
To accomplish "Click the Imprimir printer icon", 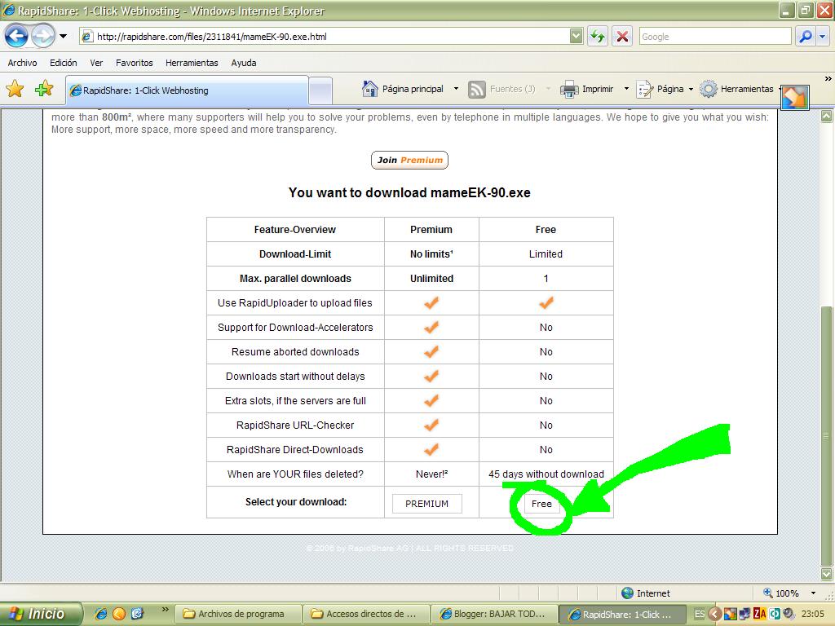I will tap(569, 90).
